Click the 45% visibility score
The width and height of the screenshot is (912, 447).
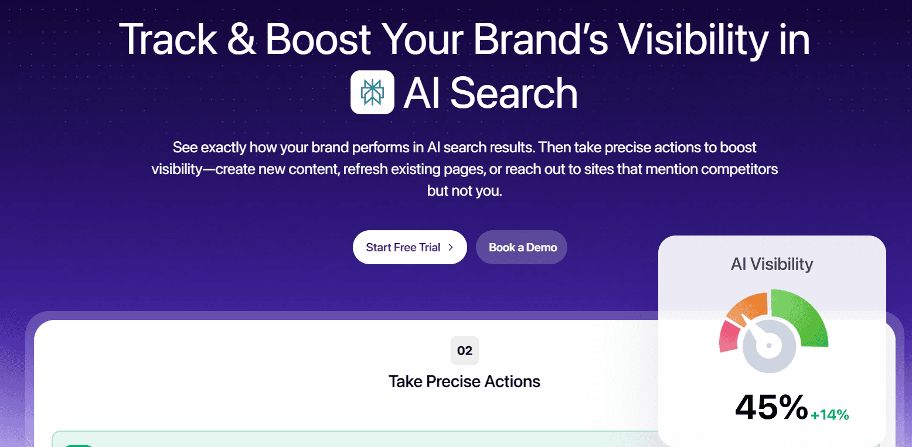coord(771,407)
